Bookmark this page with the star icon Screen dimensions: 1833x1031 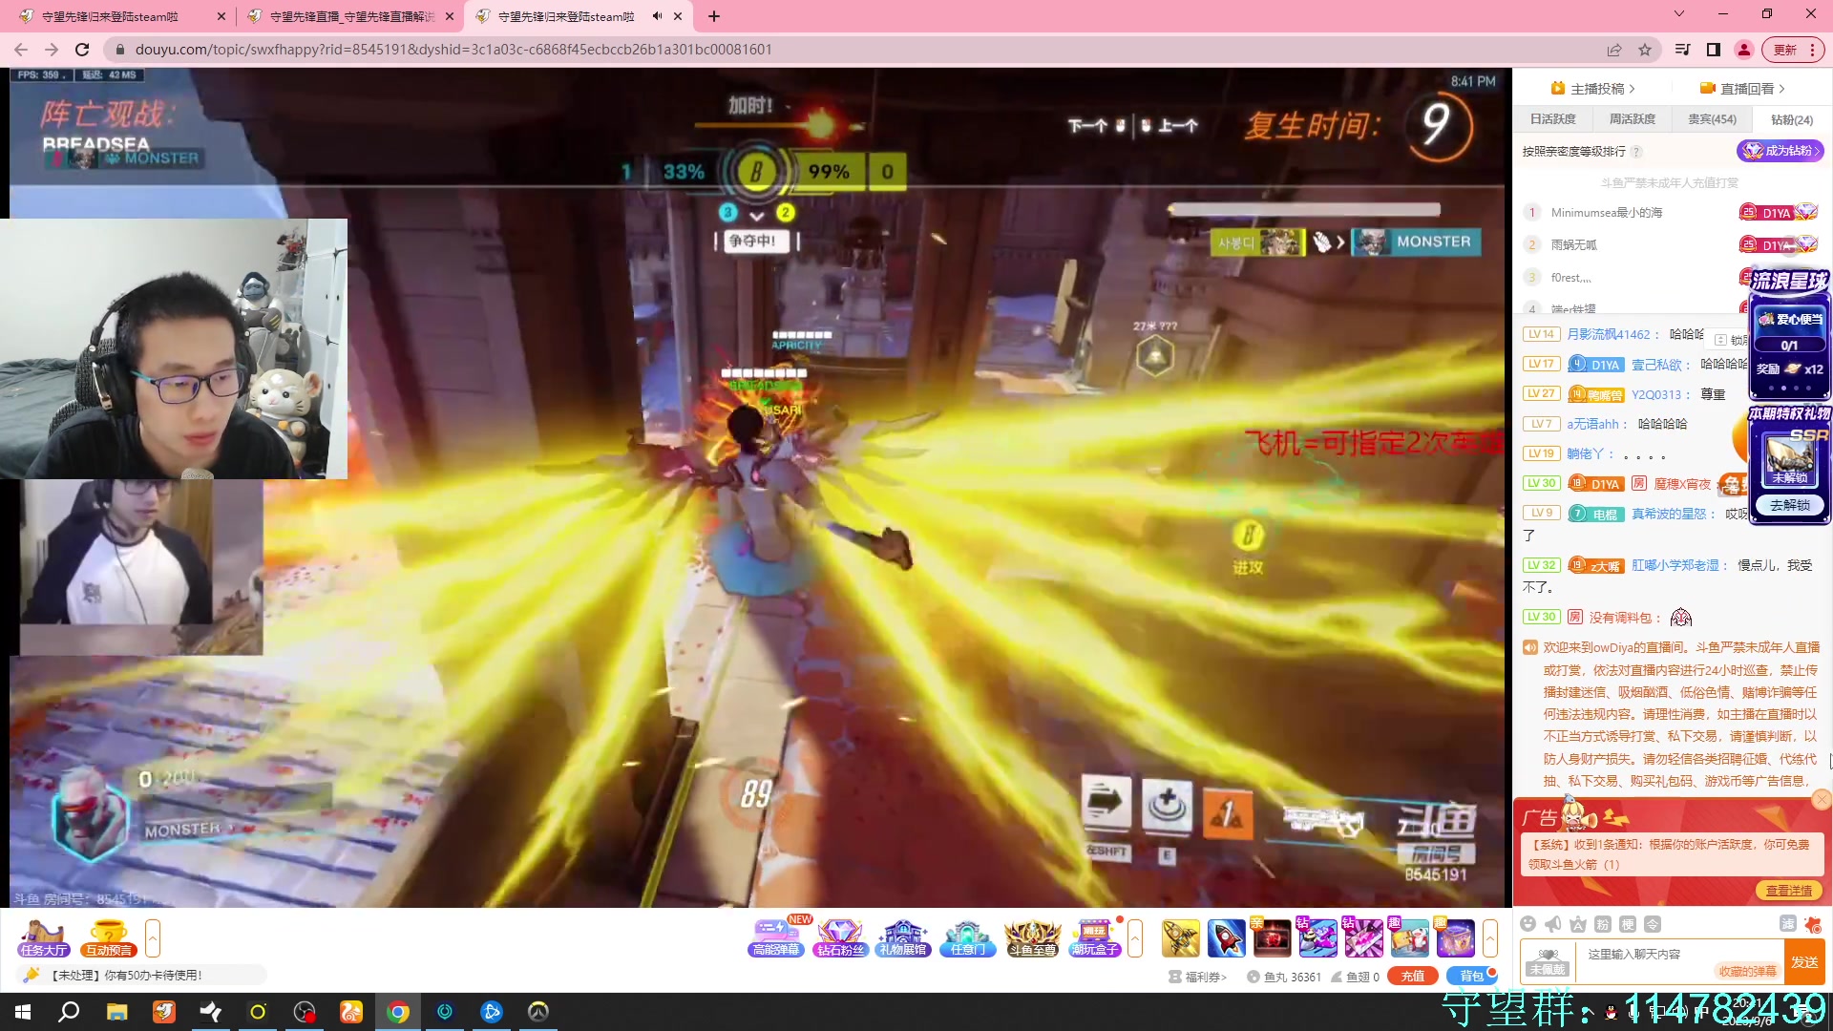pos(1645,50)
